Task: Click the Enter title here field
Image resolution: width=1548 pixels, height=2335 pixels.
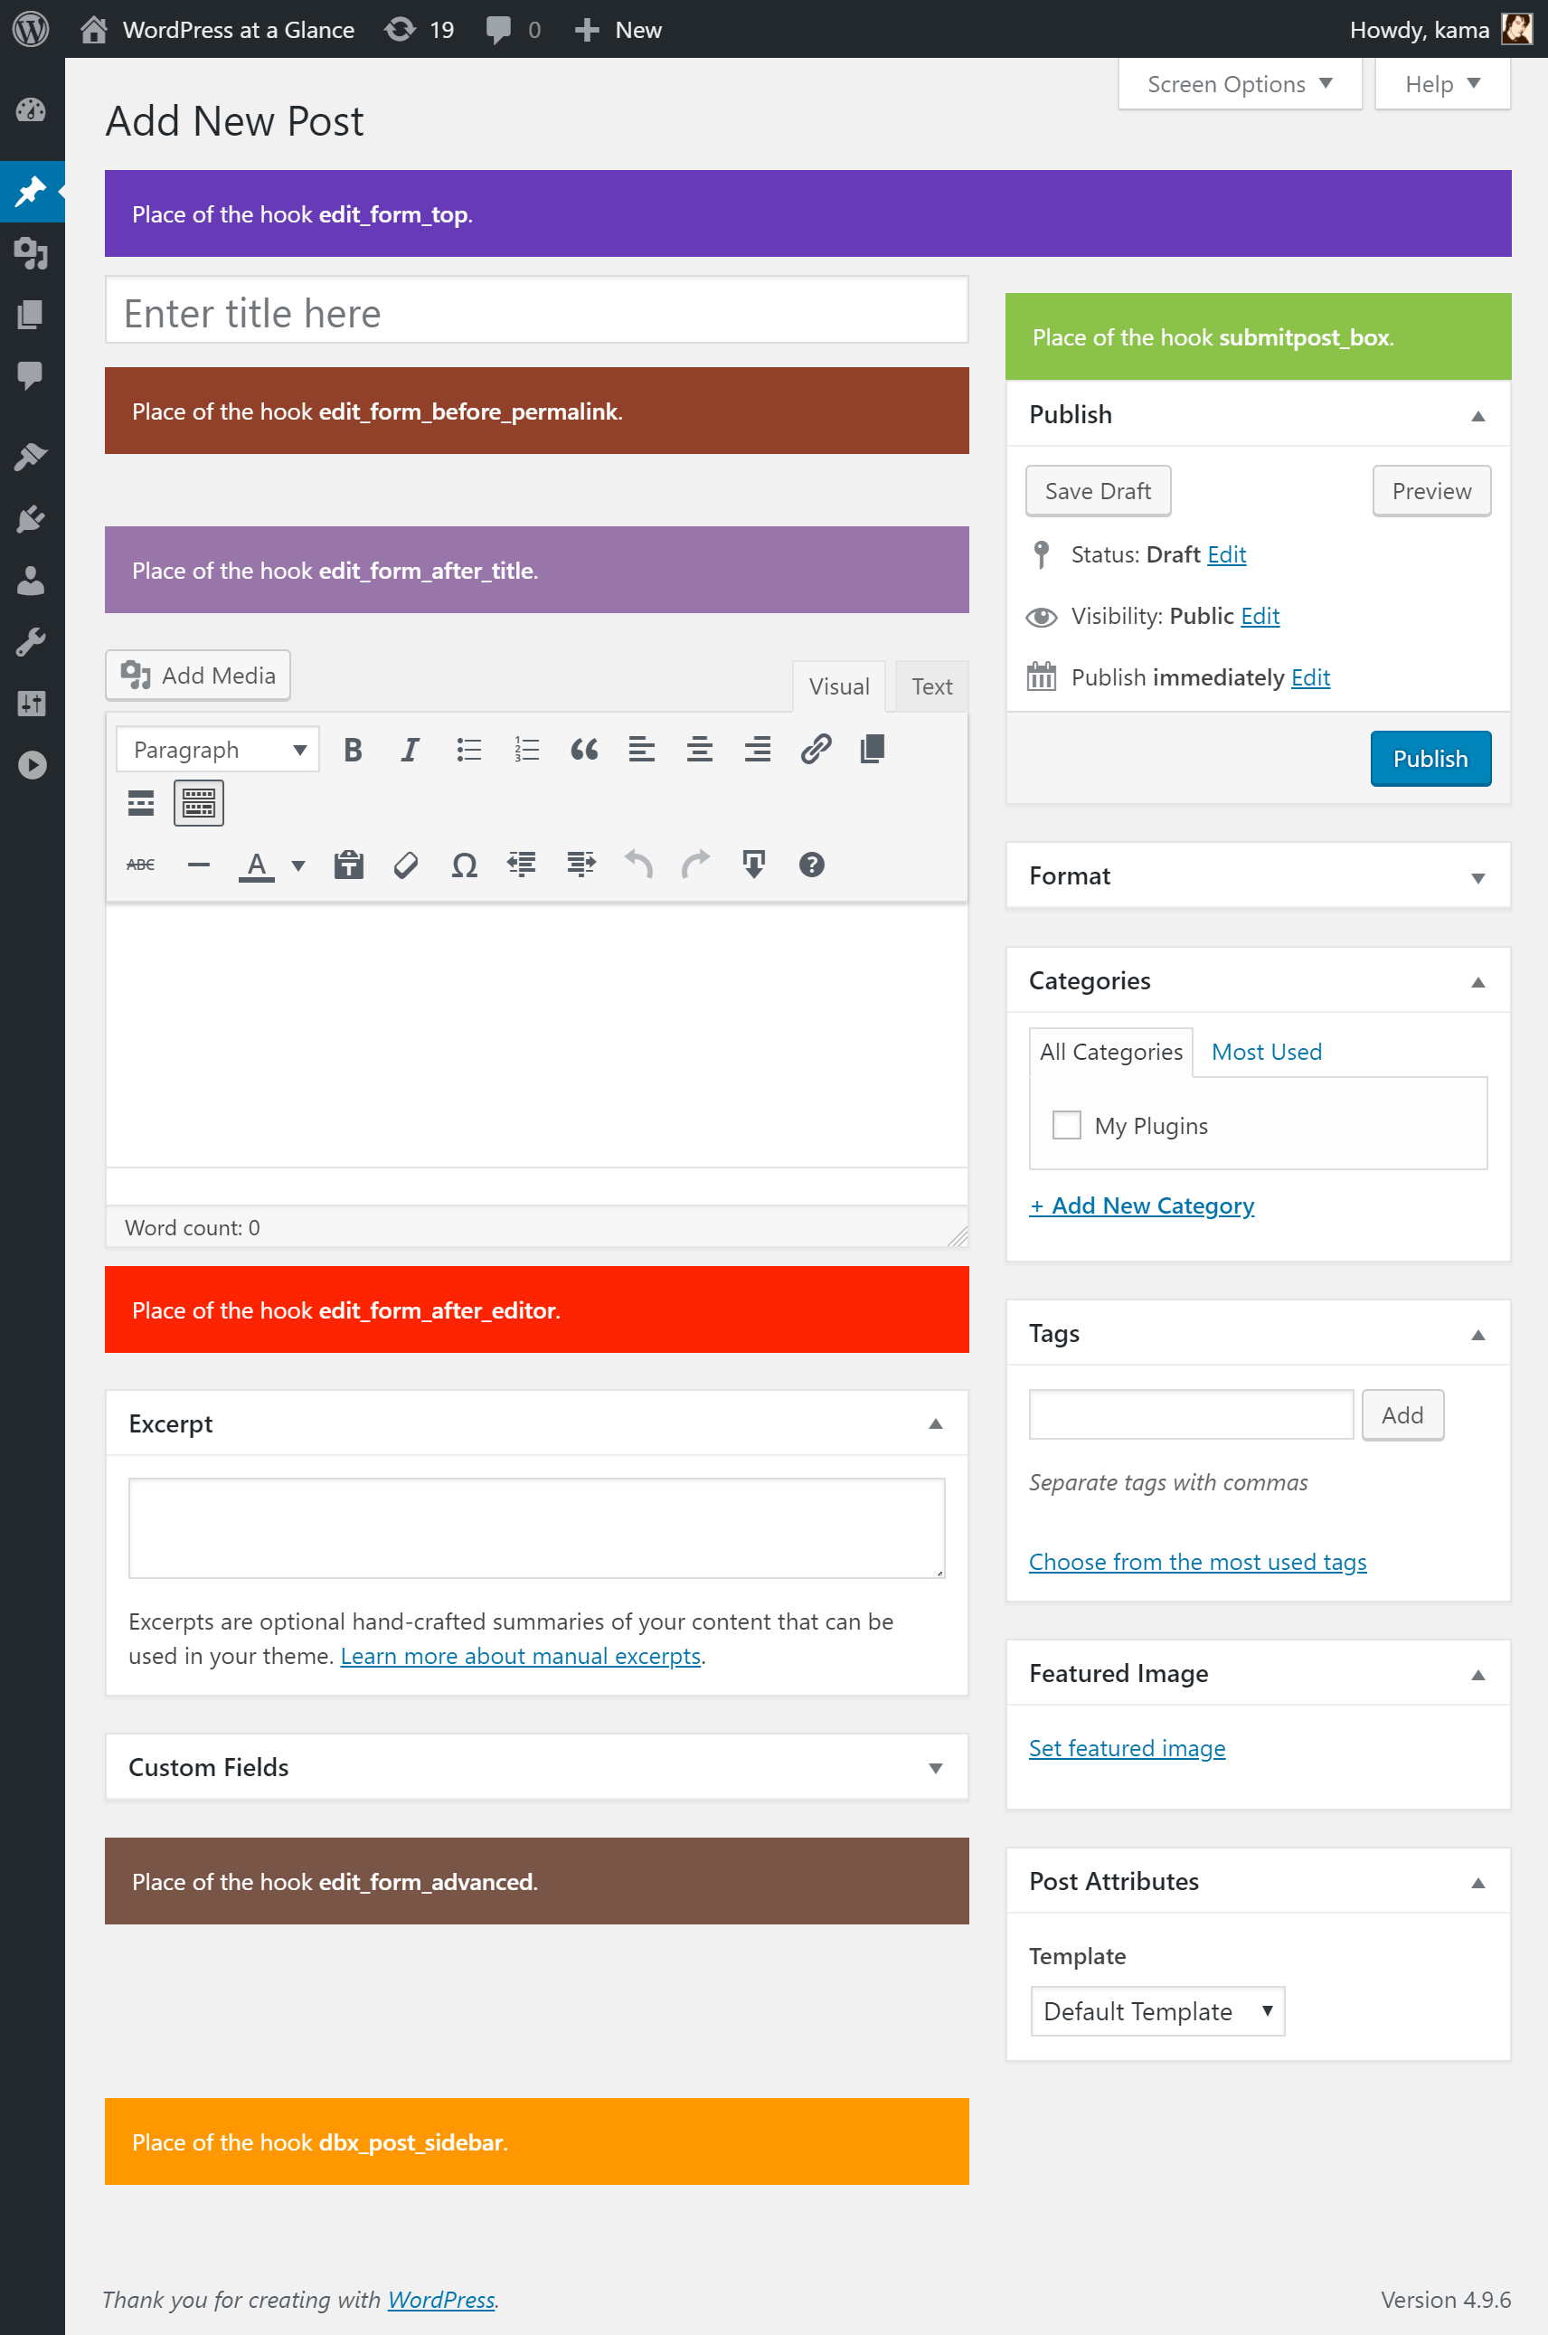Action: tap(536, 311)
